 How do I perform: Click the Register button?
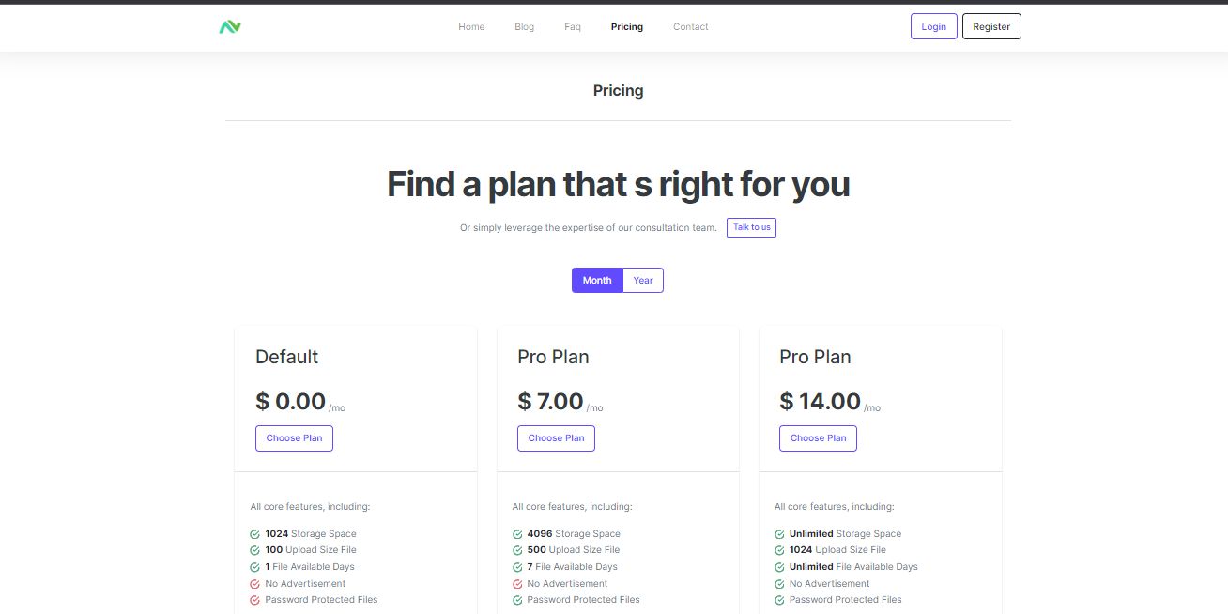pyautogui.click(x=991, y=27)
